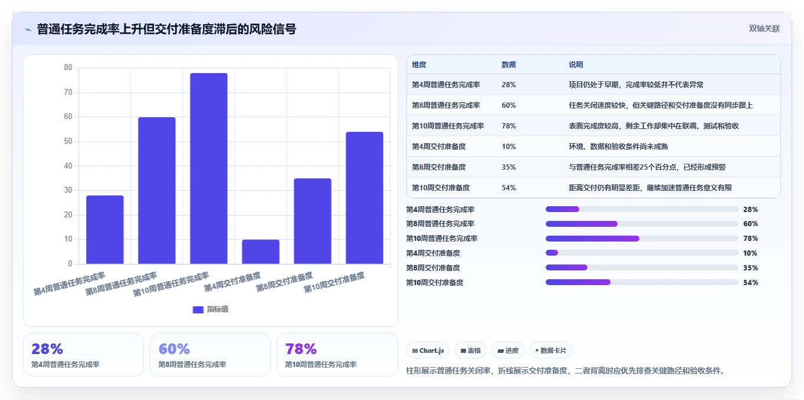Click the 第4周普通任务完成率 bar in the chart
Image resolution: width=804 pixels, height=400 pixels.
click(105, 230)
